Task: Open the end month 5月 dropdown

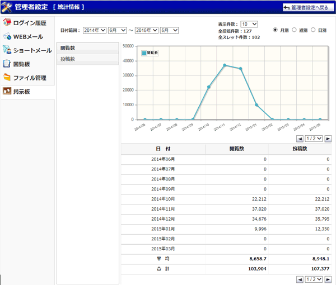Action: pyautogui.click(x=169, y=30)
